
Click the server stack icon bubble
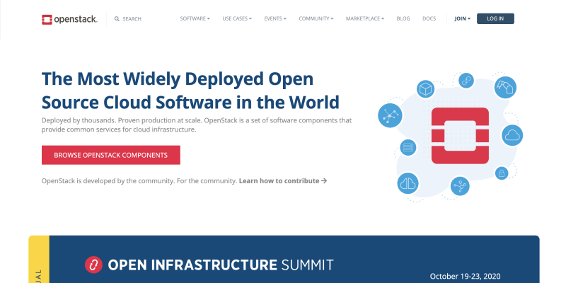point(407,147)
